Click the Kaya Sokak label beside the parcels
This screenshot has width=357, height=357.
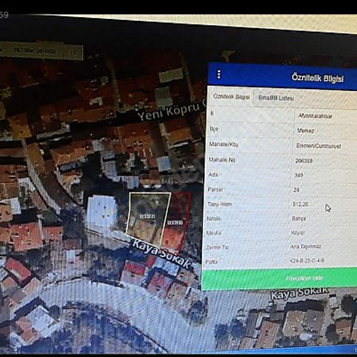tap(162, 254)
